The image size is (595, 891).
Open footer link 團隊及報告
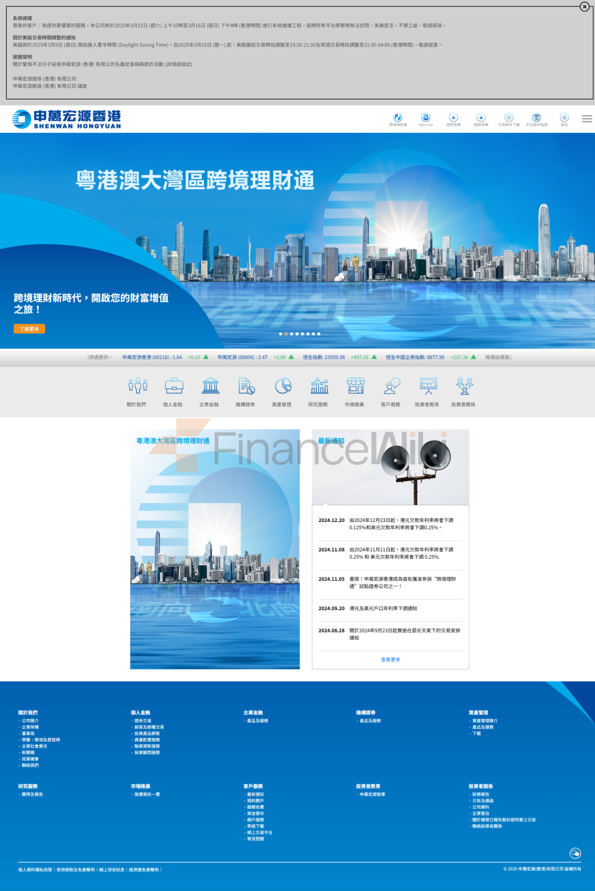click(32, 795)
